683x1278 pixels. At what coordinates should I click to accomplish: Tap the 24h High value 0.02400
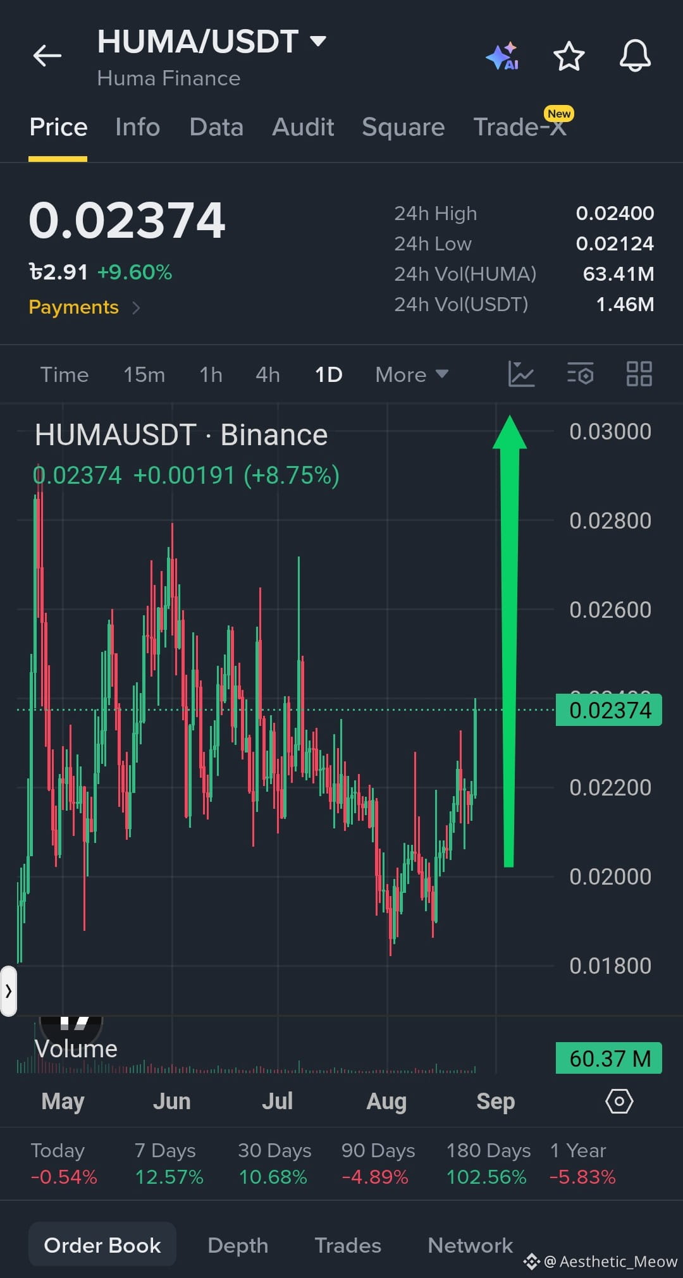pos(615,213)
